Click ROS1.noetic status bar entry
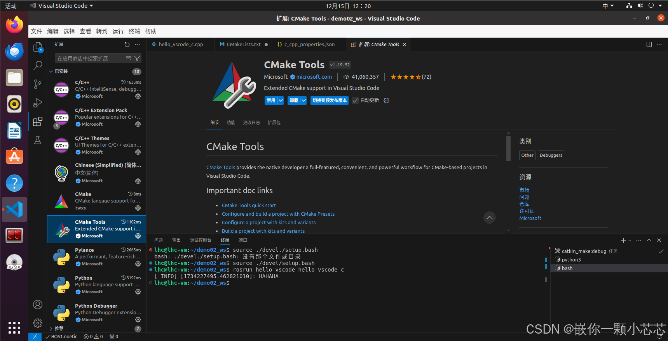The height and width of the screenshot is (341, 668). (x=61, y=337)
